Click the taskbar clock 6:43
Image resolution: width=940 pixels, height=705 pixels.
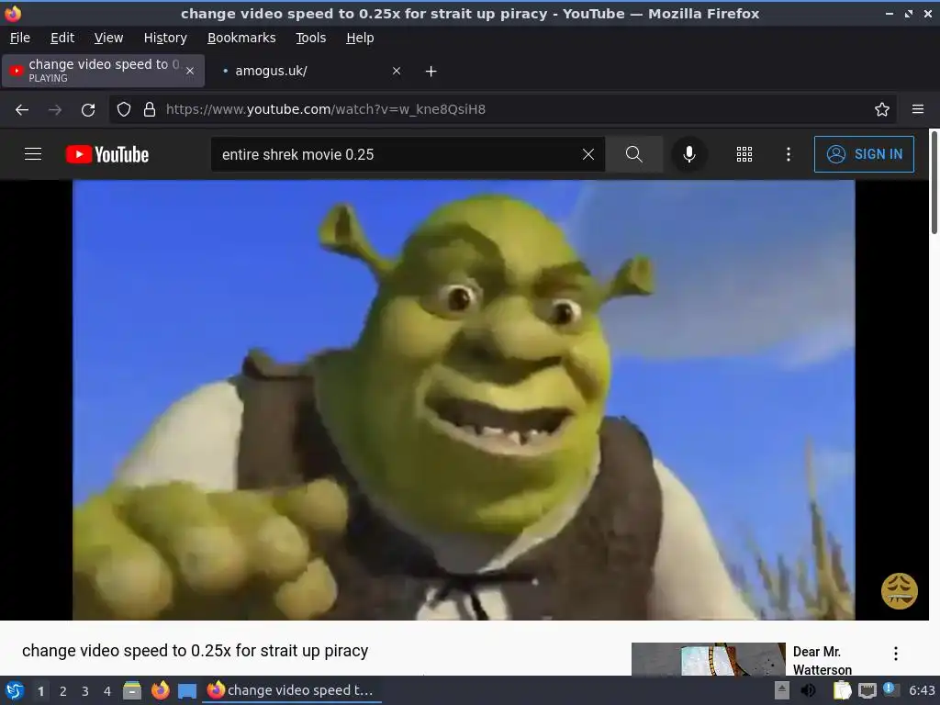(x=922, y=690)
